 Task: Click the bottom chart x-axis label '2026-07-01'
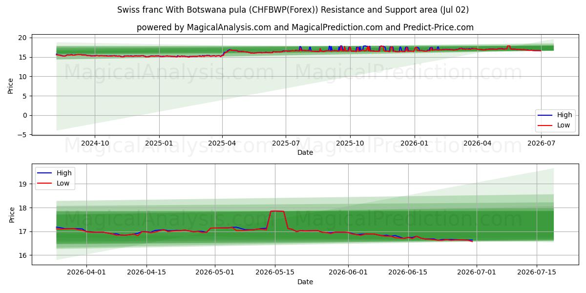477,273
